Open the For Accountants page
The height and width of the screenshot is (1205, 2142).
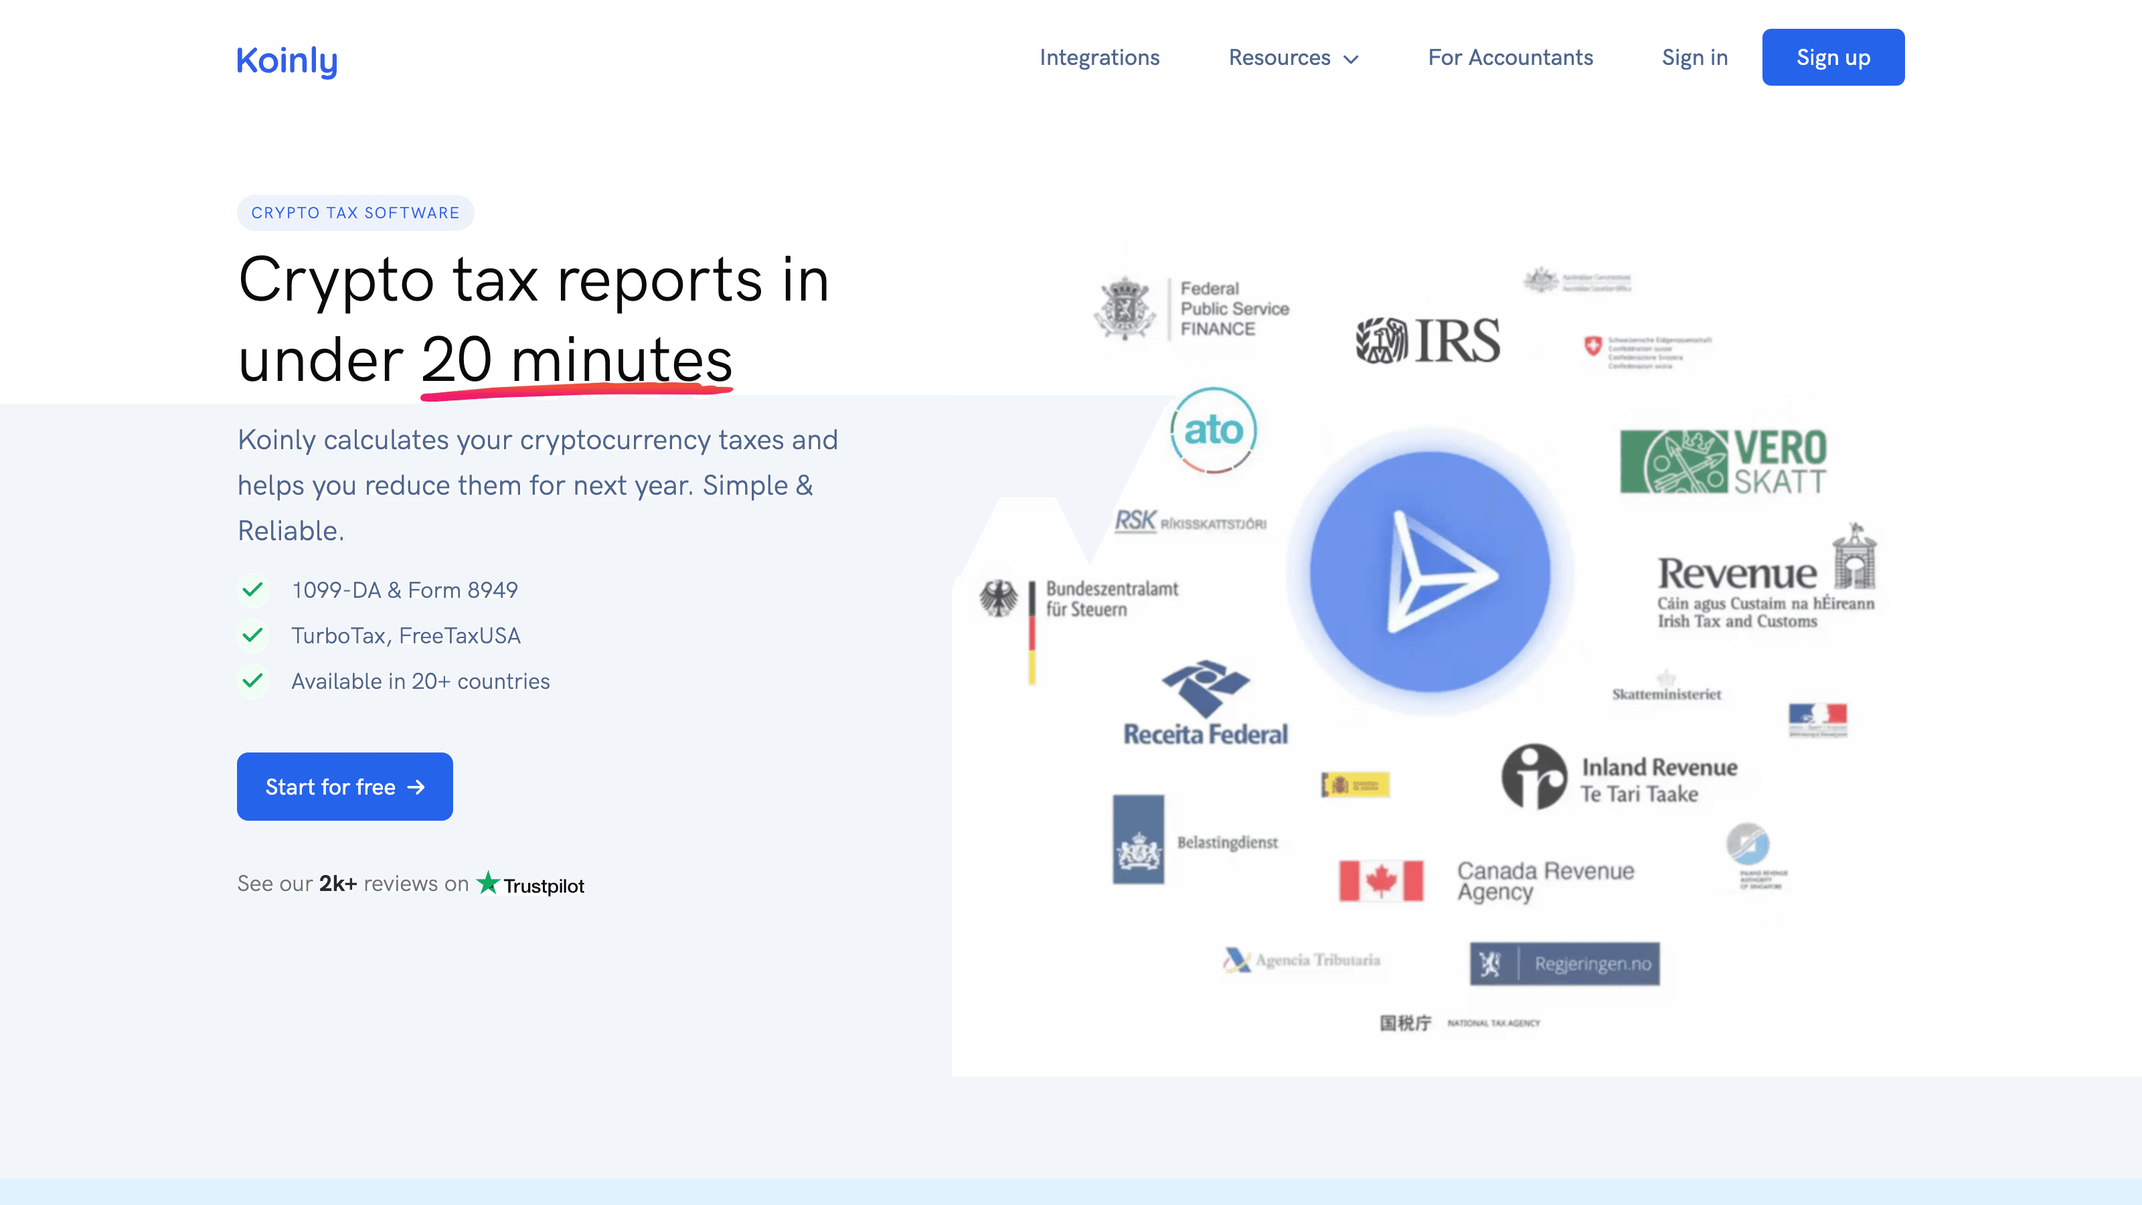pyautogui.click(x=1510, y=58)
